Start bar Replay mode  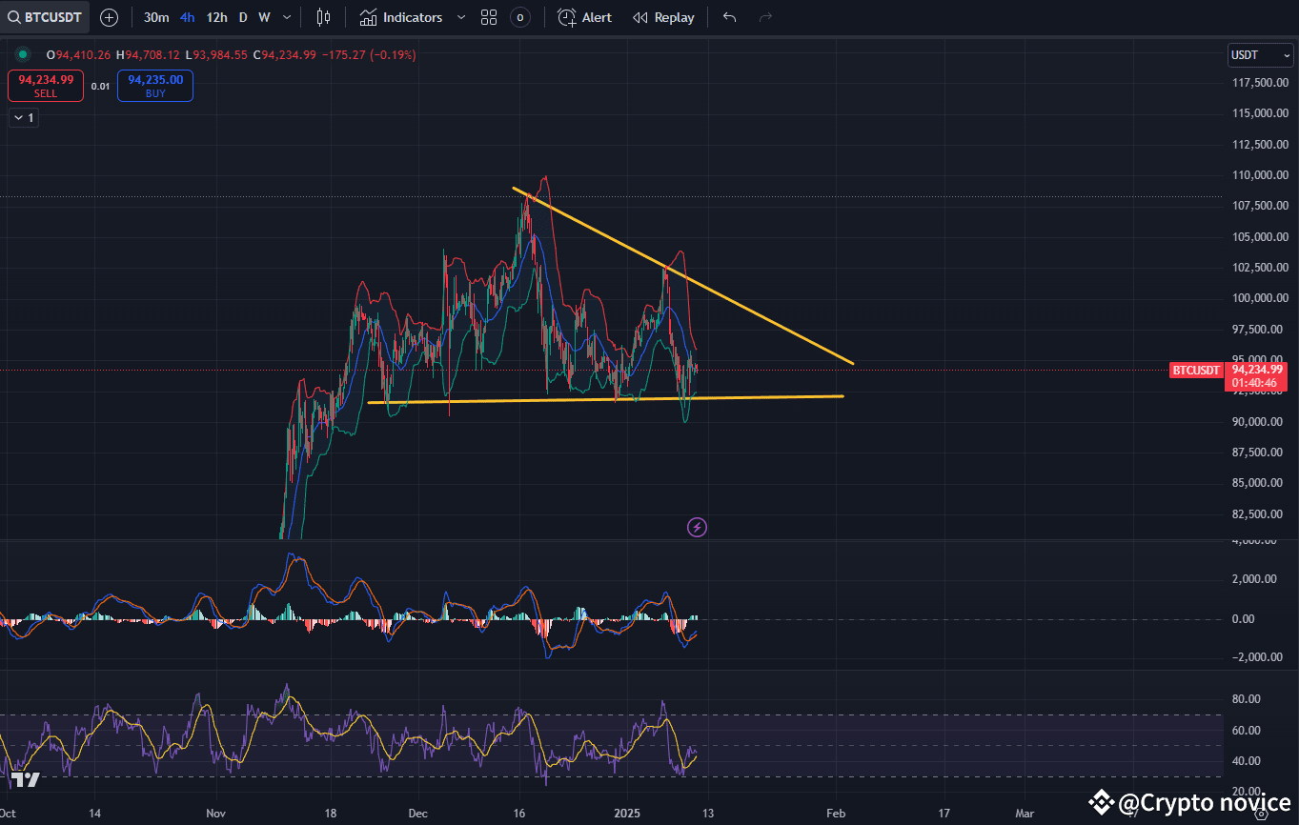point(663,17)
